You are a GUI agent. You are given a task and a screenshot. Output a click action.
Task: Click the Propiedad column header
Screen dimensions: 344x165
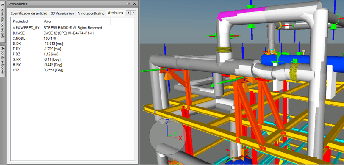[x=26, y=21]
